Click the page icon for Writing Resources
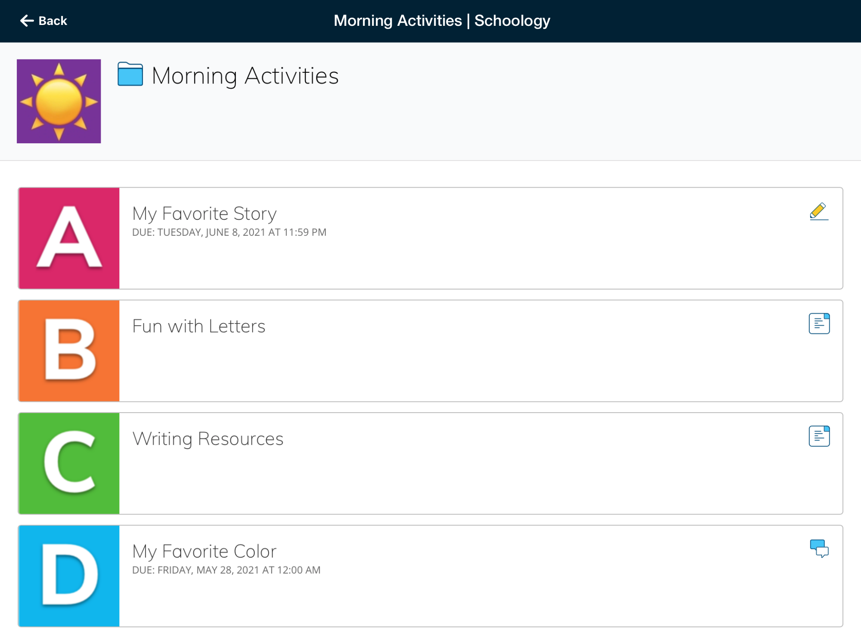 point(819,436)
